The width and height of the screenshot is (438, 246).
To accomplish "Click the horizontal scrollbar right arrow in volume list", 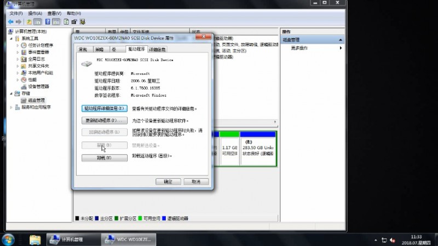I will [275, 122].
